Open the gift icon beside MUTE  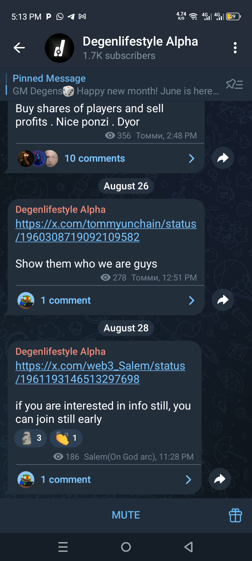[x=235, y=515]
